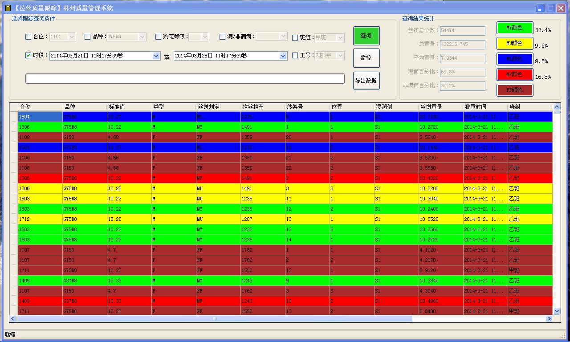Enable the 品种 filter checkbox
The height and width of the screenshot is (342, 570).
pos(88,37)
